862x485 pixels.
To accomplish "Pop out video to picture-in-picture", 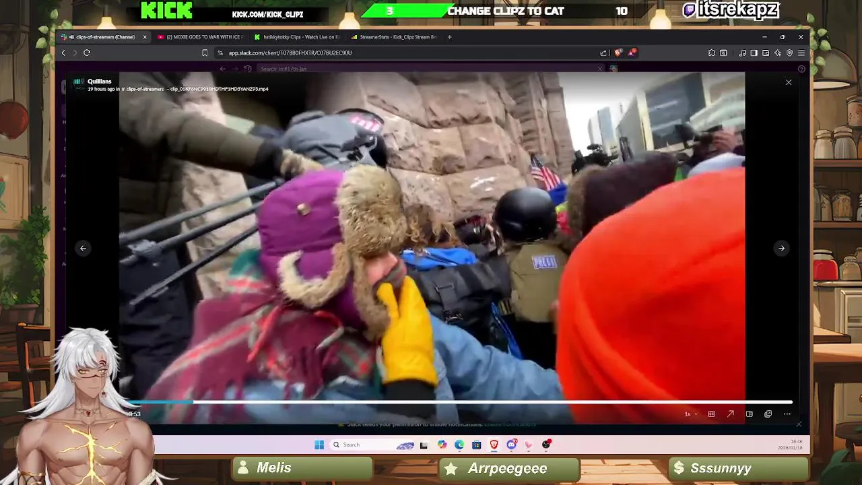I will [768, 414].
